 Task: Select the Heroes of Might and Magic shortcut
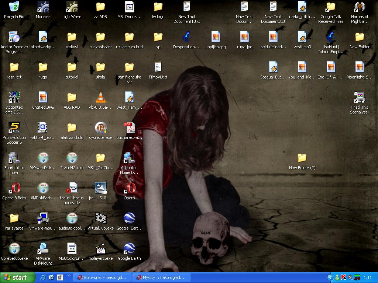[360, 7]
